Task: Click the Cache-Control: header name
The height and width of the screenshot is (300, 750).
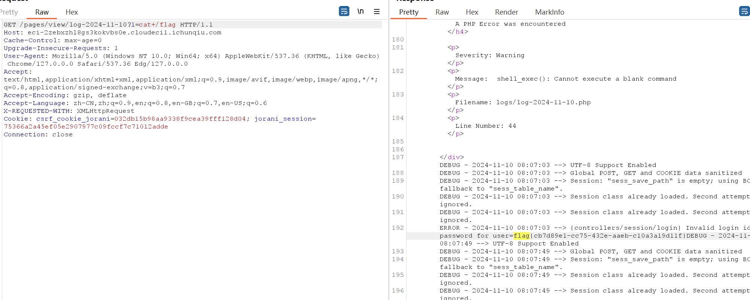Action: pos(32,40)
